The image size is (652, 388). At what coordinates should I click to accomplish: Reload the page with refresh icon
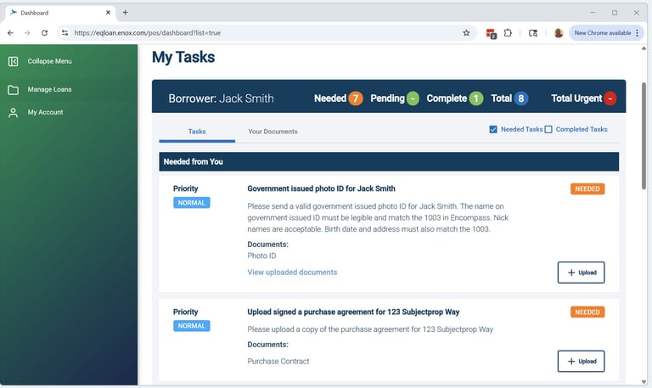[44, 33]
